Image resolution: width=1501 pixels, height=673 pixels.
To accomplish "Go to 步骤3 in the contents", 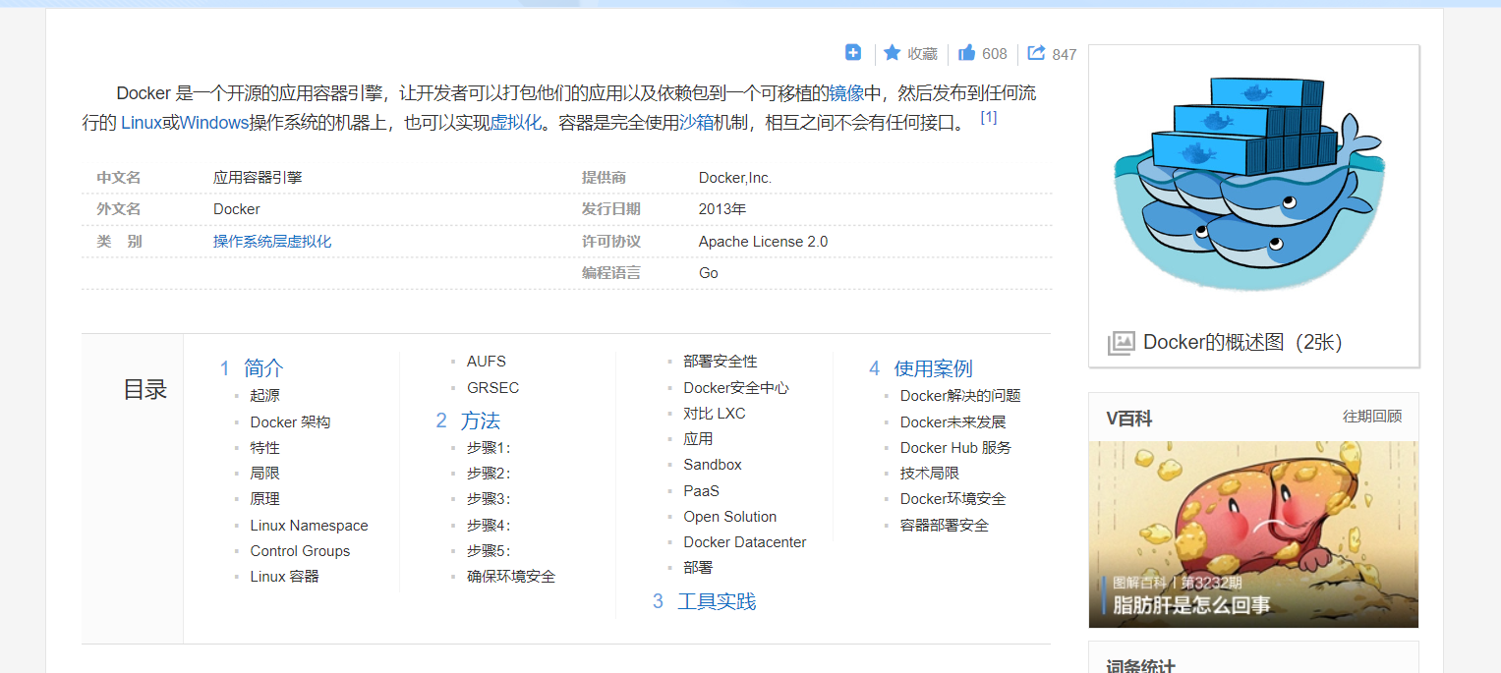I will (x=489, y=499).
